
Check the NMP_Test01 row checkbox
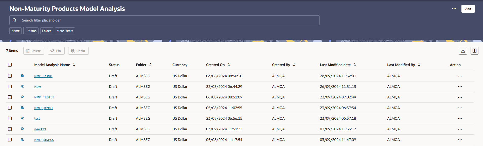coord(10,76)
